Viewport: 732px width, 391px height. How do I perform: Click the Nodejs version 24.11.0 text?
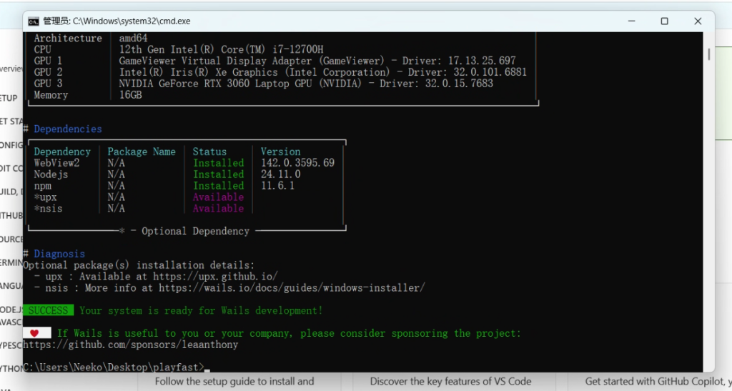coord(280,174)
